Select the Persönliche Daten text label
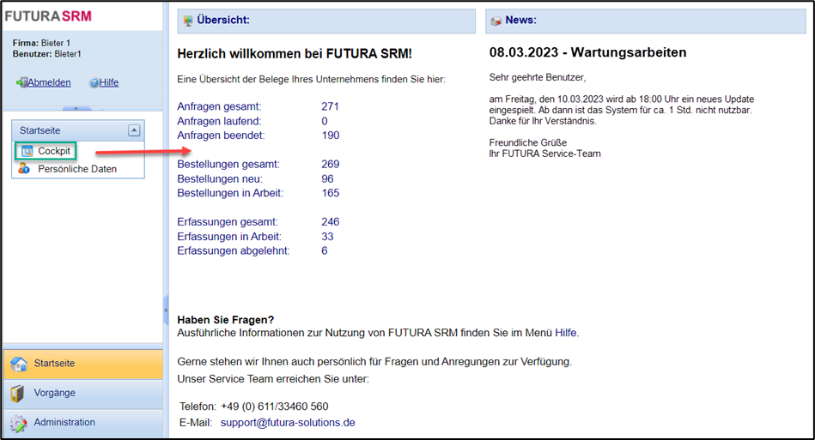This screenshot has width=815, height=440. point(76,169)
